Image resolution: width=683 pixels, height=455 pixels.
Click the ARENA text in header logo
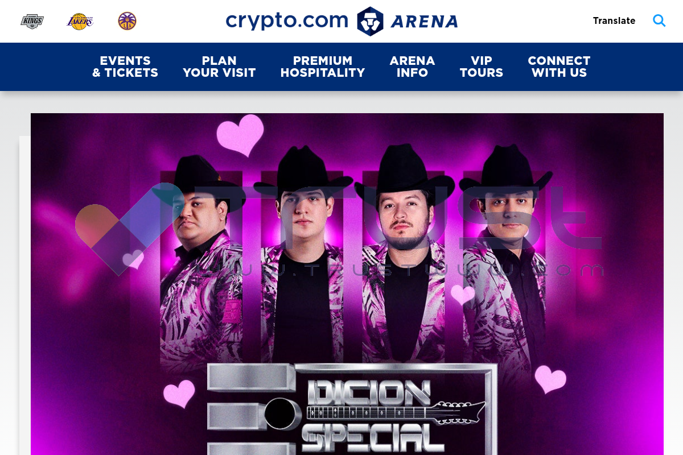[x=424, y=22]
